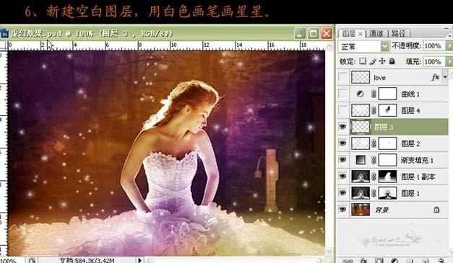Click mask link chain on 图层 1 副本
This screenshot has height=263, width=453.
tap(374, 177)
